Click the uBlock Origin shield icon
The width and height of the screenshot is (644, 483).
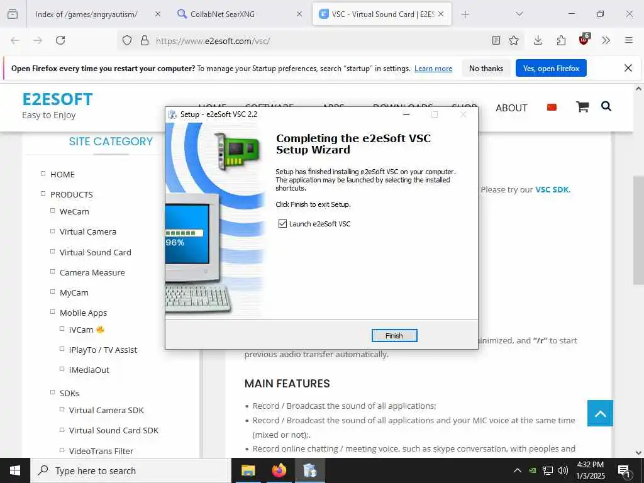(584, 40)
